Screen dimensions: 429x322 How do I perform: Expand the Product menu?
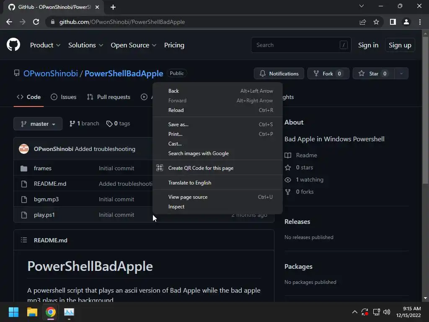tap(45, 45)
